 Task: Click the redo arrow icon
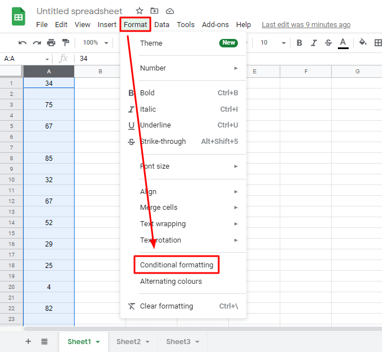tap(37, 43)
